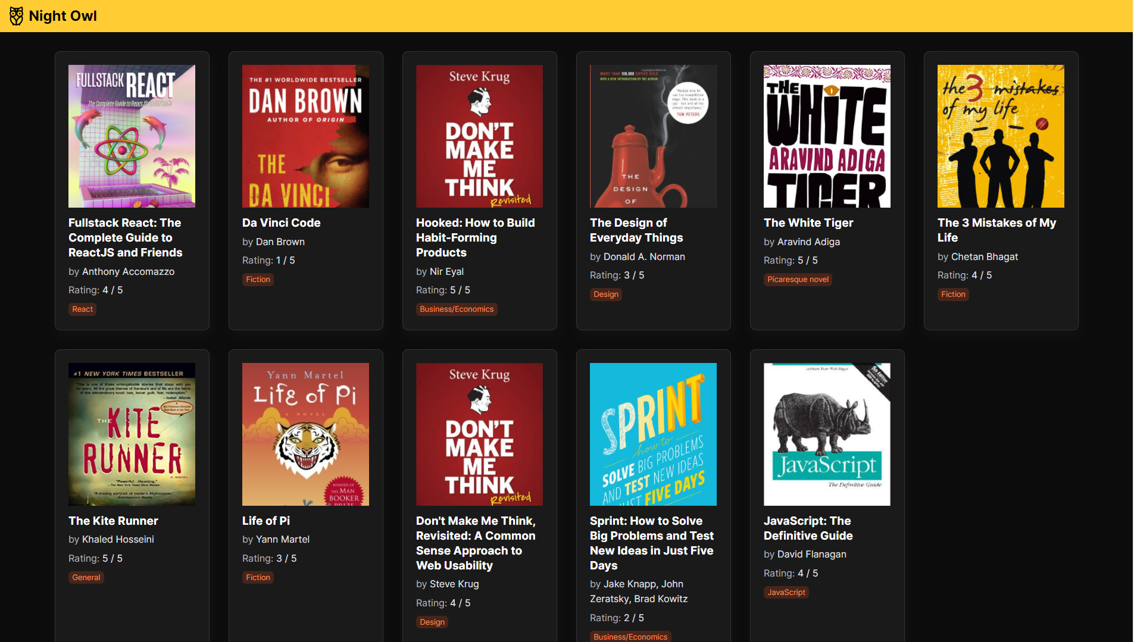Viewport: 1134px width, 642px height.
Task: Click author 'by David Flanagan'
Action: 805,555
